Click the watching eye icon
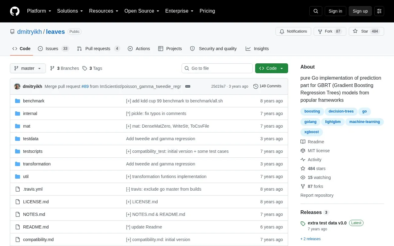The height and width of the screenshot is (246, 394). (303, 177)
